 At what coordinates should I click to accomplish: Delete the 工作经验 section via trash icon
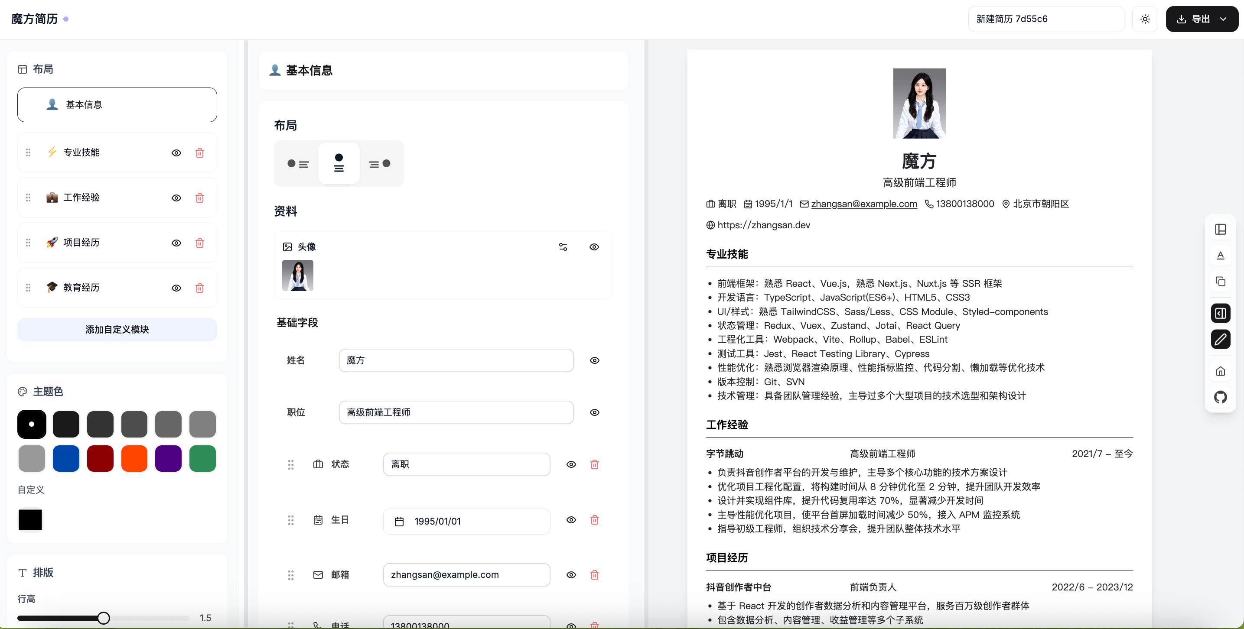point(199,198)
